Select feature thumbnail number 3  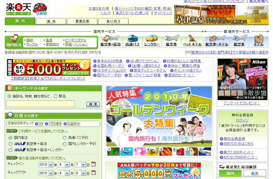(x=140, y=151)
